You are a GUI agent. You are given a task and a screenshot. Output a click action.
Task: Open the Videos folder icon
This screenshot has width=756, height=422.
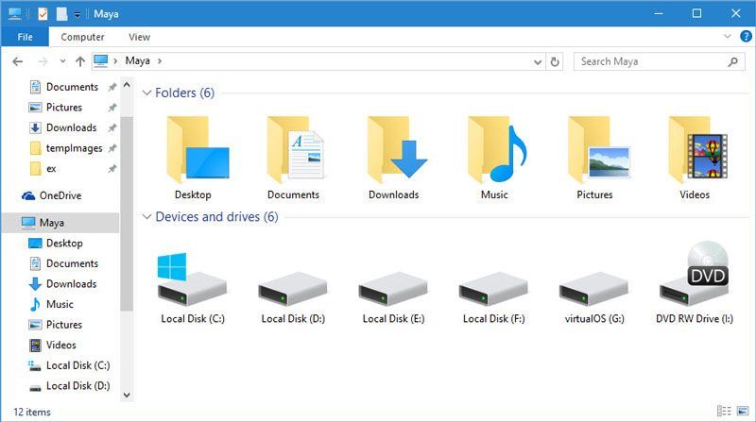[697, 149]
